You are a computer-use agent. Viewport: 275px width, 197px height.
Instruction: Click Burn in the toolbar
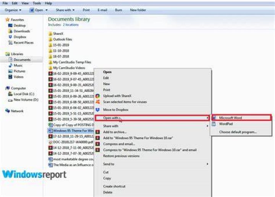[118, 10]
